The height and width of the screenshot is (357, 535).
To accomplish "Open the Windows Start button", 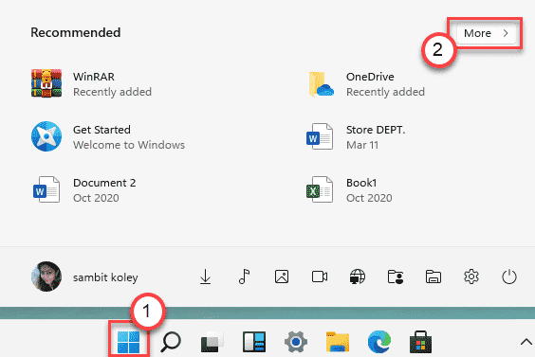I will pos(128,342).
